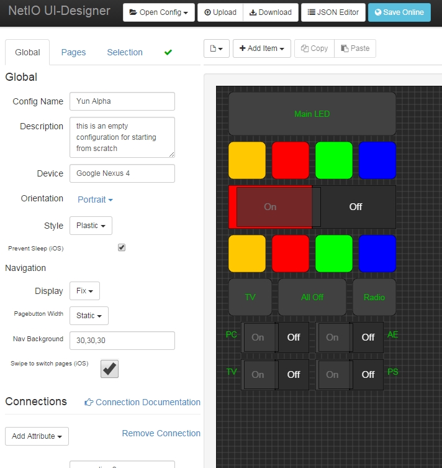Open the JSON Editor
The height and width of the screenshot is (468, 442).
pos(333,12)
